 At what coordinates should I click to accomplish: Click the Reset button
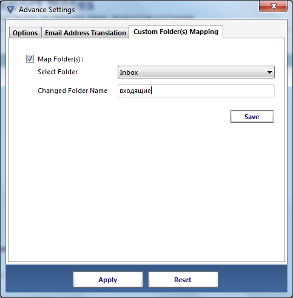click(x=183, y=280)
